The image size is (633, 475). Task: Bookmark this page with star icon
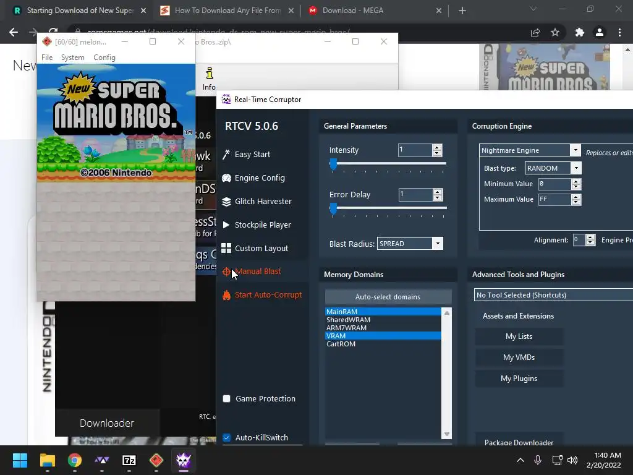pos(555,32)
